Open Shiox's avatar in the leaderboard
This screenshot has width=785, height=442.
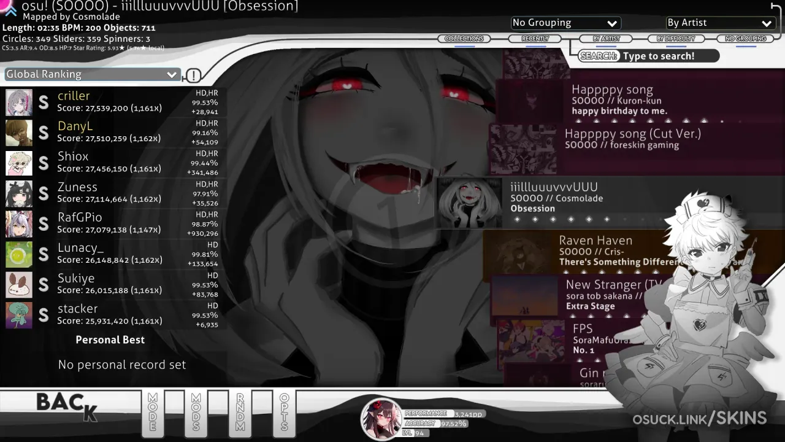[19, 163]
